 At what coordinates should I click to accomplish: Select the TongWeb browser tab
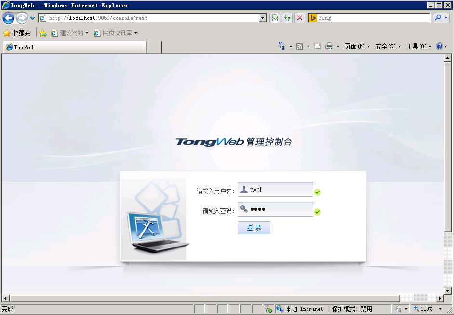click(75, 47)
